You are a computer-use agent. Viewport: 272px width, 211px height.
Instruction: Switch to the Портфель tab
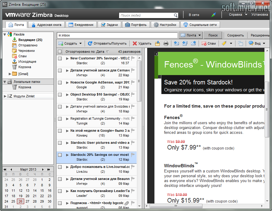click(136, 25)
